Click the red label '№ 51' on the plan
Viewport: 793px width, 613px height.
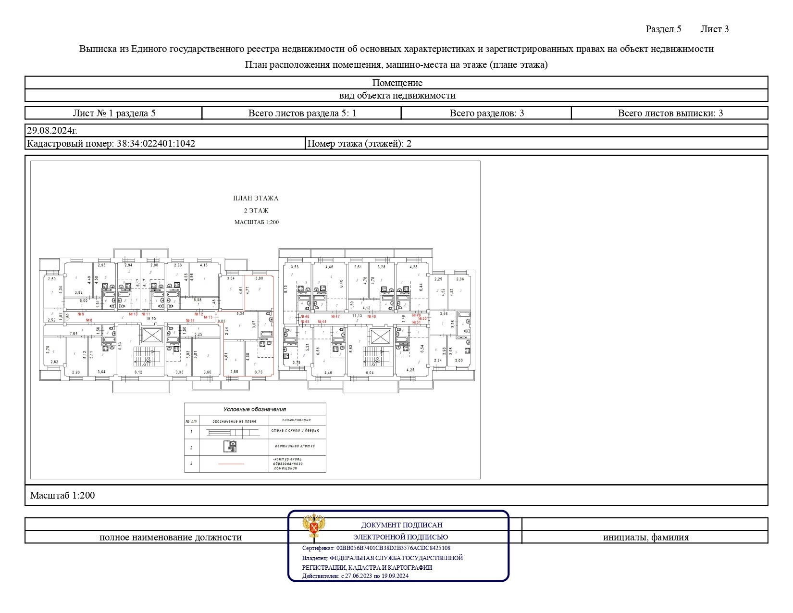(417, 322)
